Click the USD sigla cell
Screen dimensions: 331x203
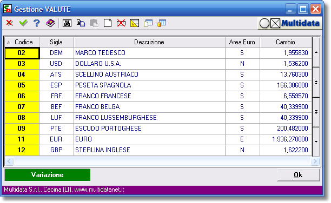56,64
